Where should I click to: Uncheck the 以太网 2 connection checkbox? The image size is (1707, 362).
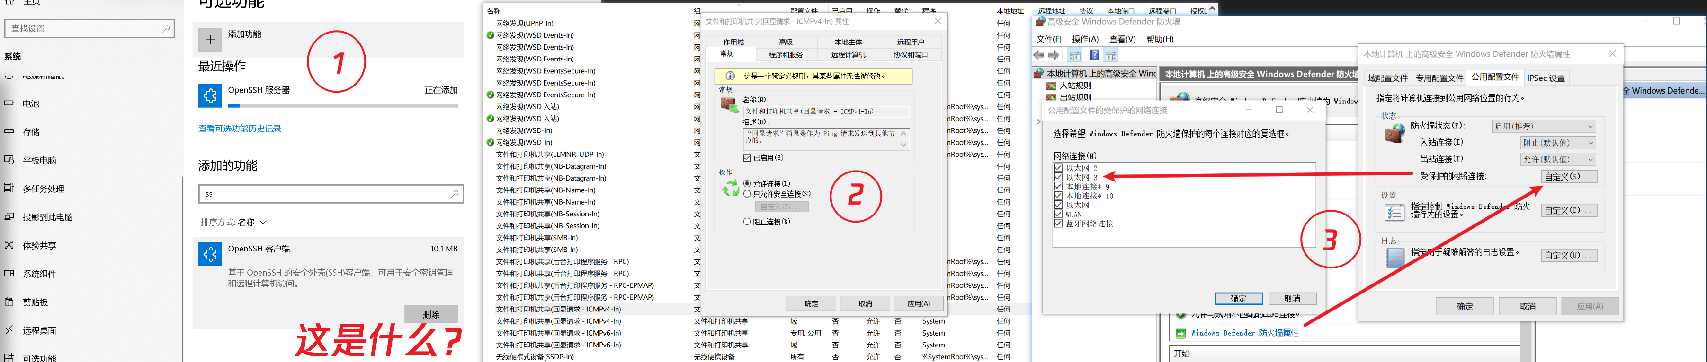pos(1058,168)
